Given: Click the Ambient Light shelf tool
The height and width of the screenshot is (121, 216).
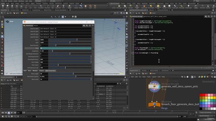Looking at the screenshot, I should coord(188,6).
